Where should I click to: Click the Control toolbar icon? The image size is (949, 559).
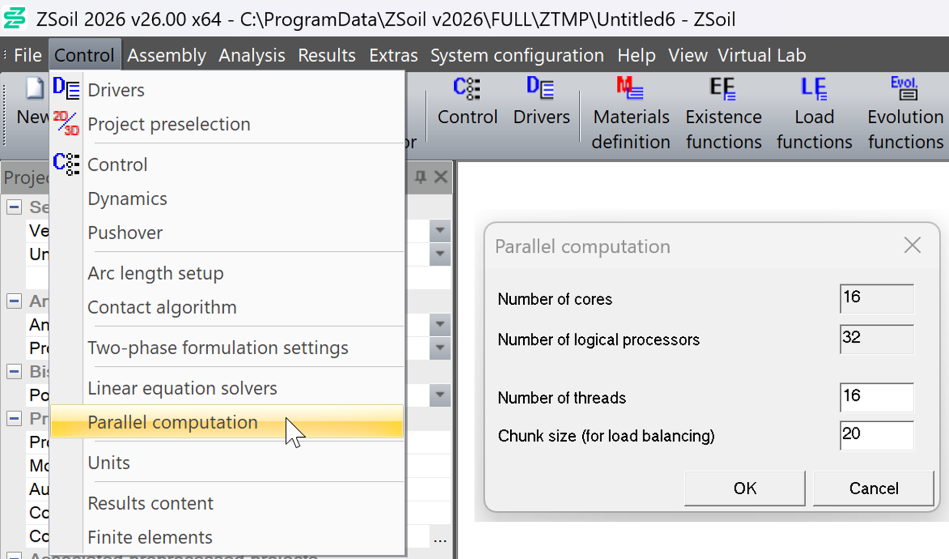click(x=467, y=89)
